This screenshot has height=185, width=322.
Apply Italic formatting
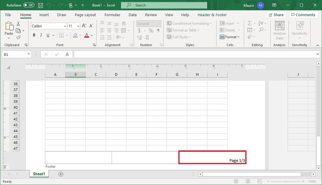pos(41,35)
